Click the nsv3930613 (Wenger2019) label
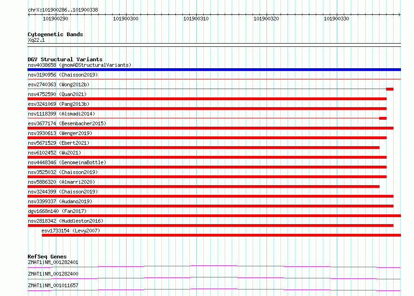This screenshot has width=414, height=296. (x=60, y=133)
